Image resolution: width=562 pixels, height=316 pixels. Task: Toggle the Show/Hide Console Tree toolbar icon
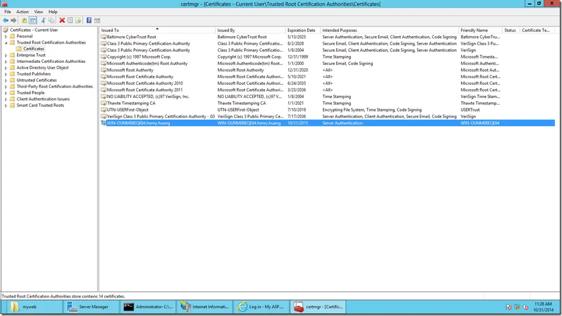pyautogui.click(x=32, y=20)
